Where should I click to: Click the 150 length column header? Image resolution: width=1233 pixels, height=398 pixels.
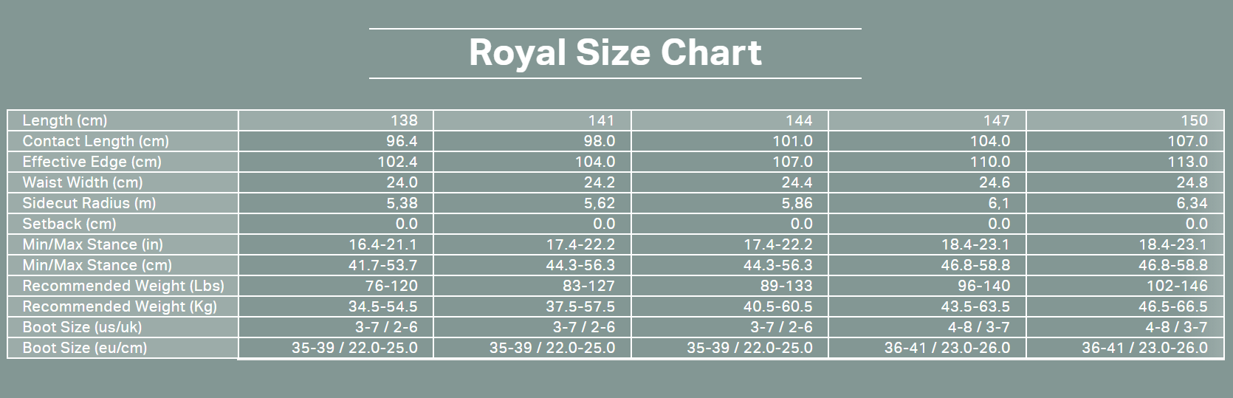pyautogui.click(x=1194, y=120)
